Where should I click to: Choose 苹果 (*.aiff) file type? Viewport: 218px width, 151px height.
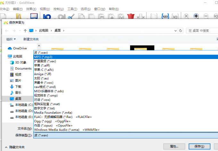tap(126, 65)
